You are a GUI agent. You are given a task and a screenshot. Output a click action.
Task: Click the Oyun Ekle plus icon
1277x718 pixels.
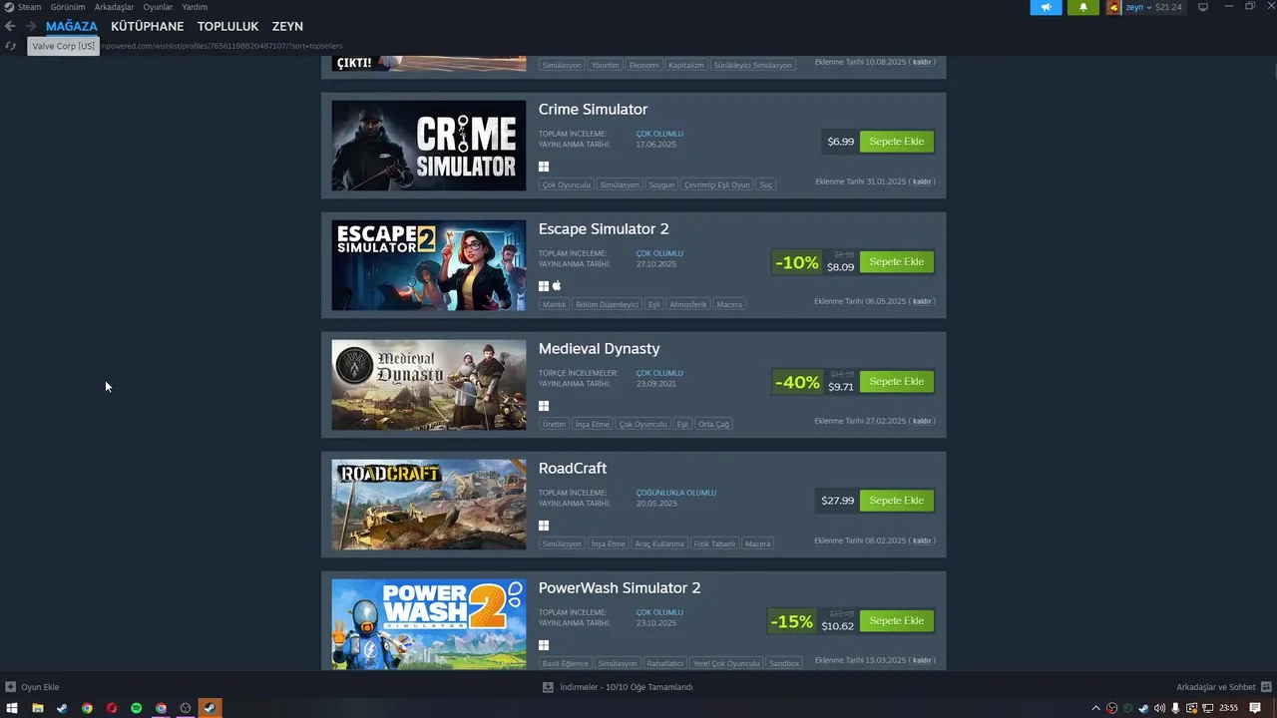click(x=11, y=687)
